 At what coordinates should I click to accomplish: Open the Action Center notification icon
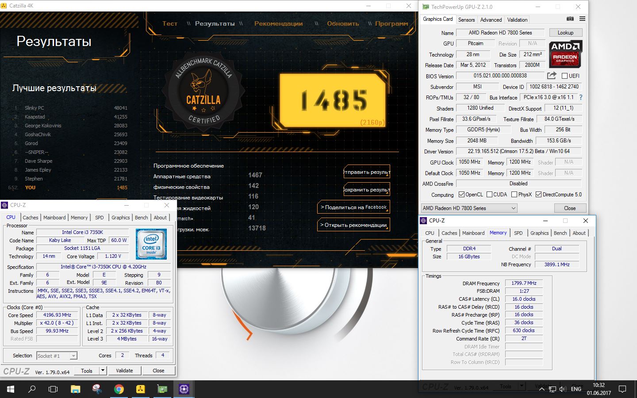pyautogui.click(x=622, y=389)
